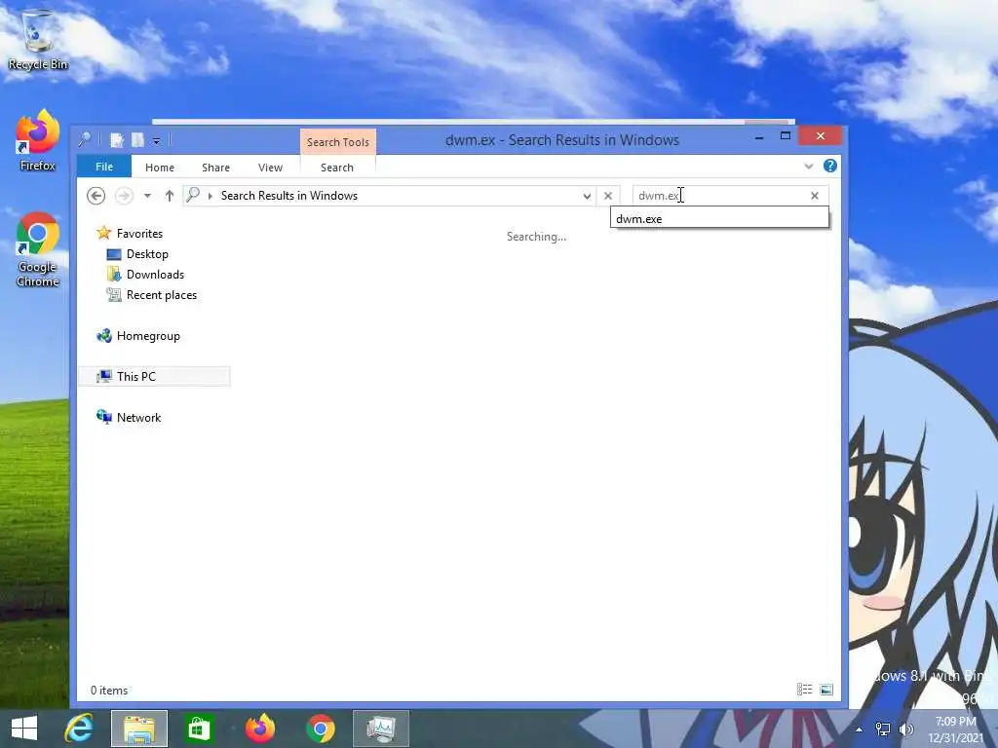Open the Windows Store from taskbar
This screenshot has height=748, width=998.
[199, 729]
